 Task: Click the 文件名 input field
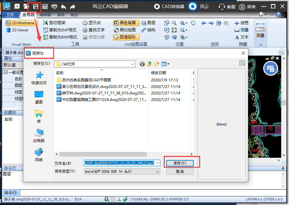pos(120,163)
